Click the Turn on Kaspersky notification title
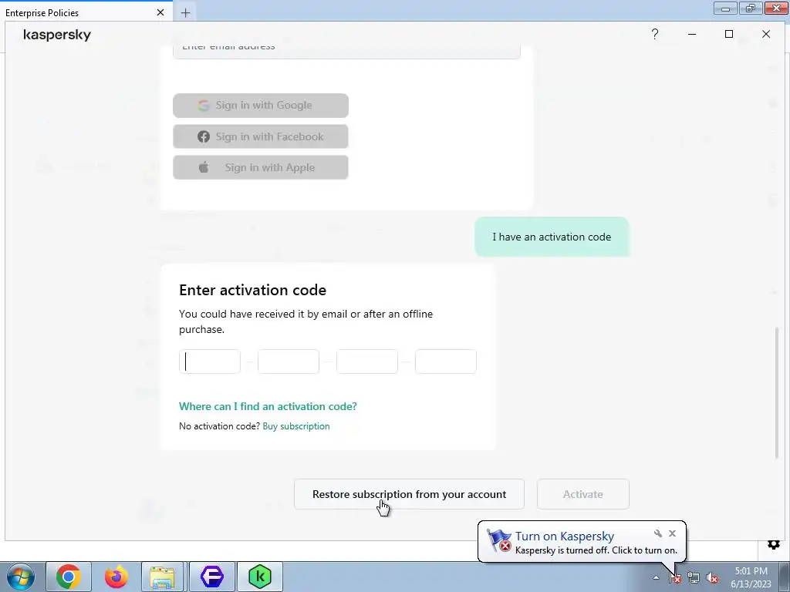This screenshot has height=592, width=790. 564,536
